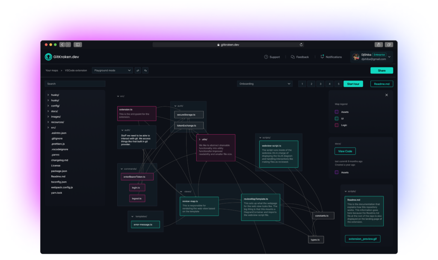Toggle the Assets checkbox under docs/ panel
Image resolution: width=438 pixels, height=260 pixels.
click(x=337, y=173)
